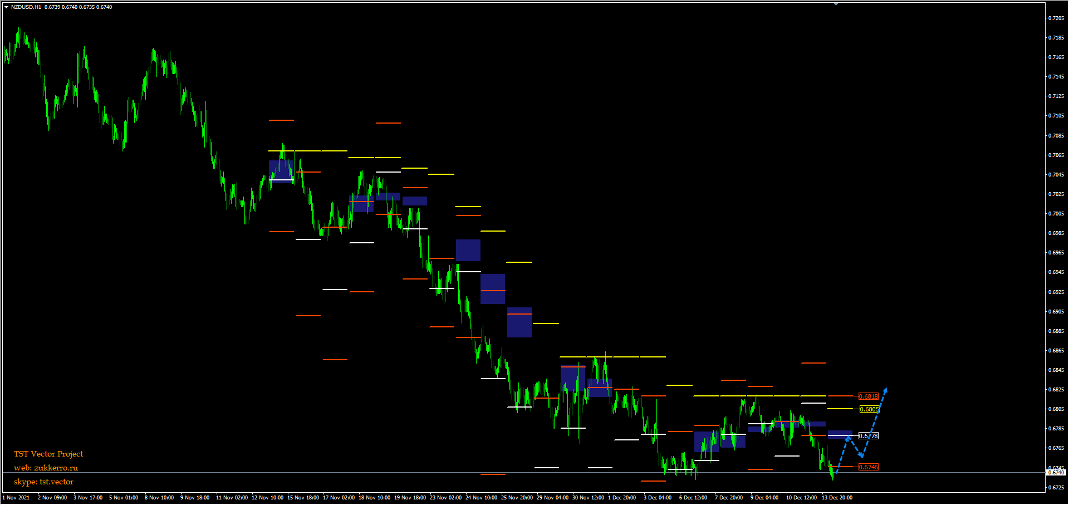
Task: Click the dropdown arrow beside NZDUSD,H1
Action: click(x=6, y=7)
